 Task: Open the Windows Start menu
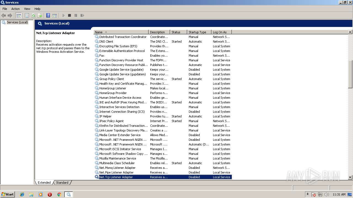[x=8, y=194]
